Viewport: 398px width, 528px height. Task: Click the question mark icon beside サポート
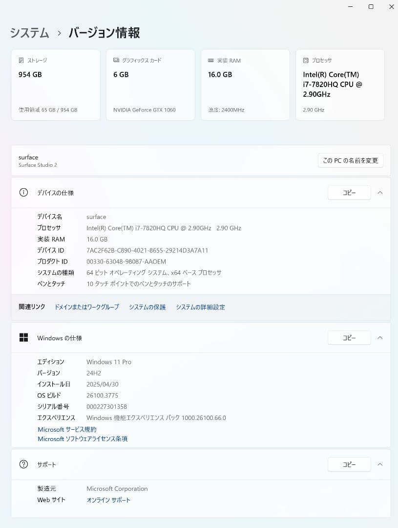point(23,464)
